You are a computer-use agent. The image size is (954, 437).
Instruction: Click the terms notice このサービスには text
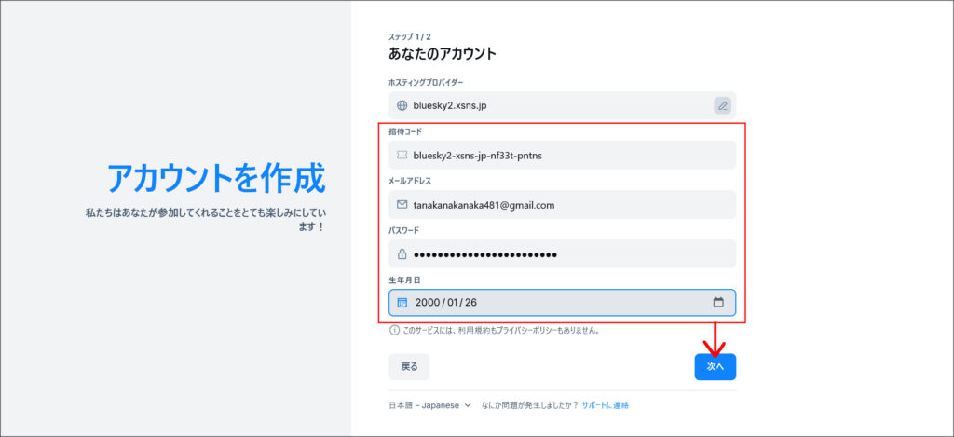click(x=502, y=331)
